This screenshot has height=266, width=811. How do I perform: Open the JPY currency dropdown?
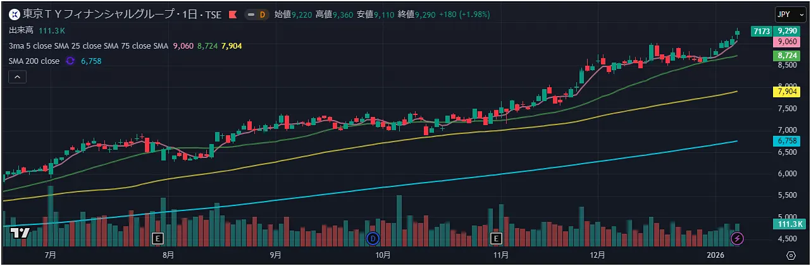click(787, 15)
